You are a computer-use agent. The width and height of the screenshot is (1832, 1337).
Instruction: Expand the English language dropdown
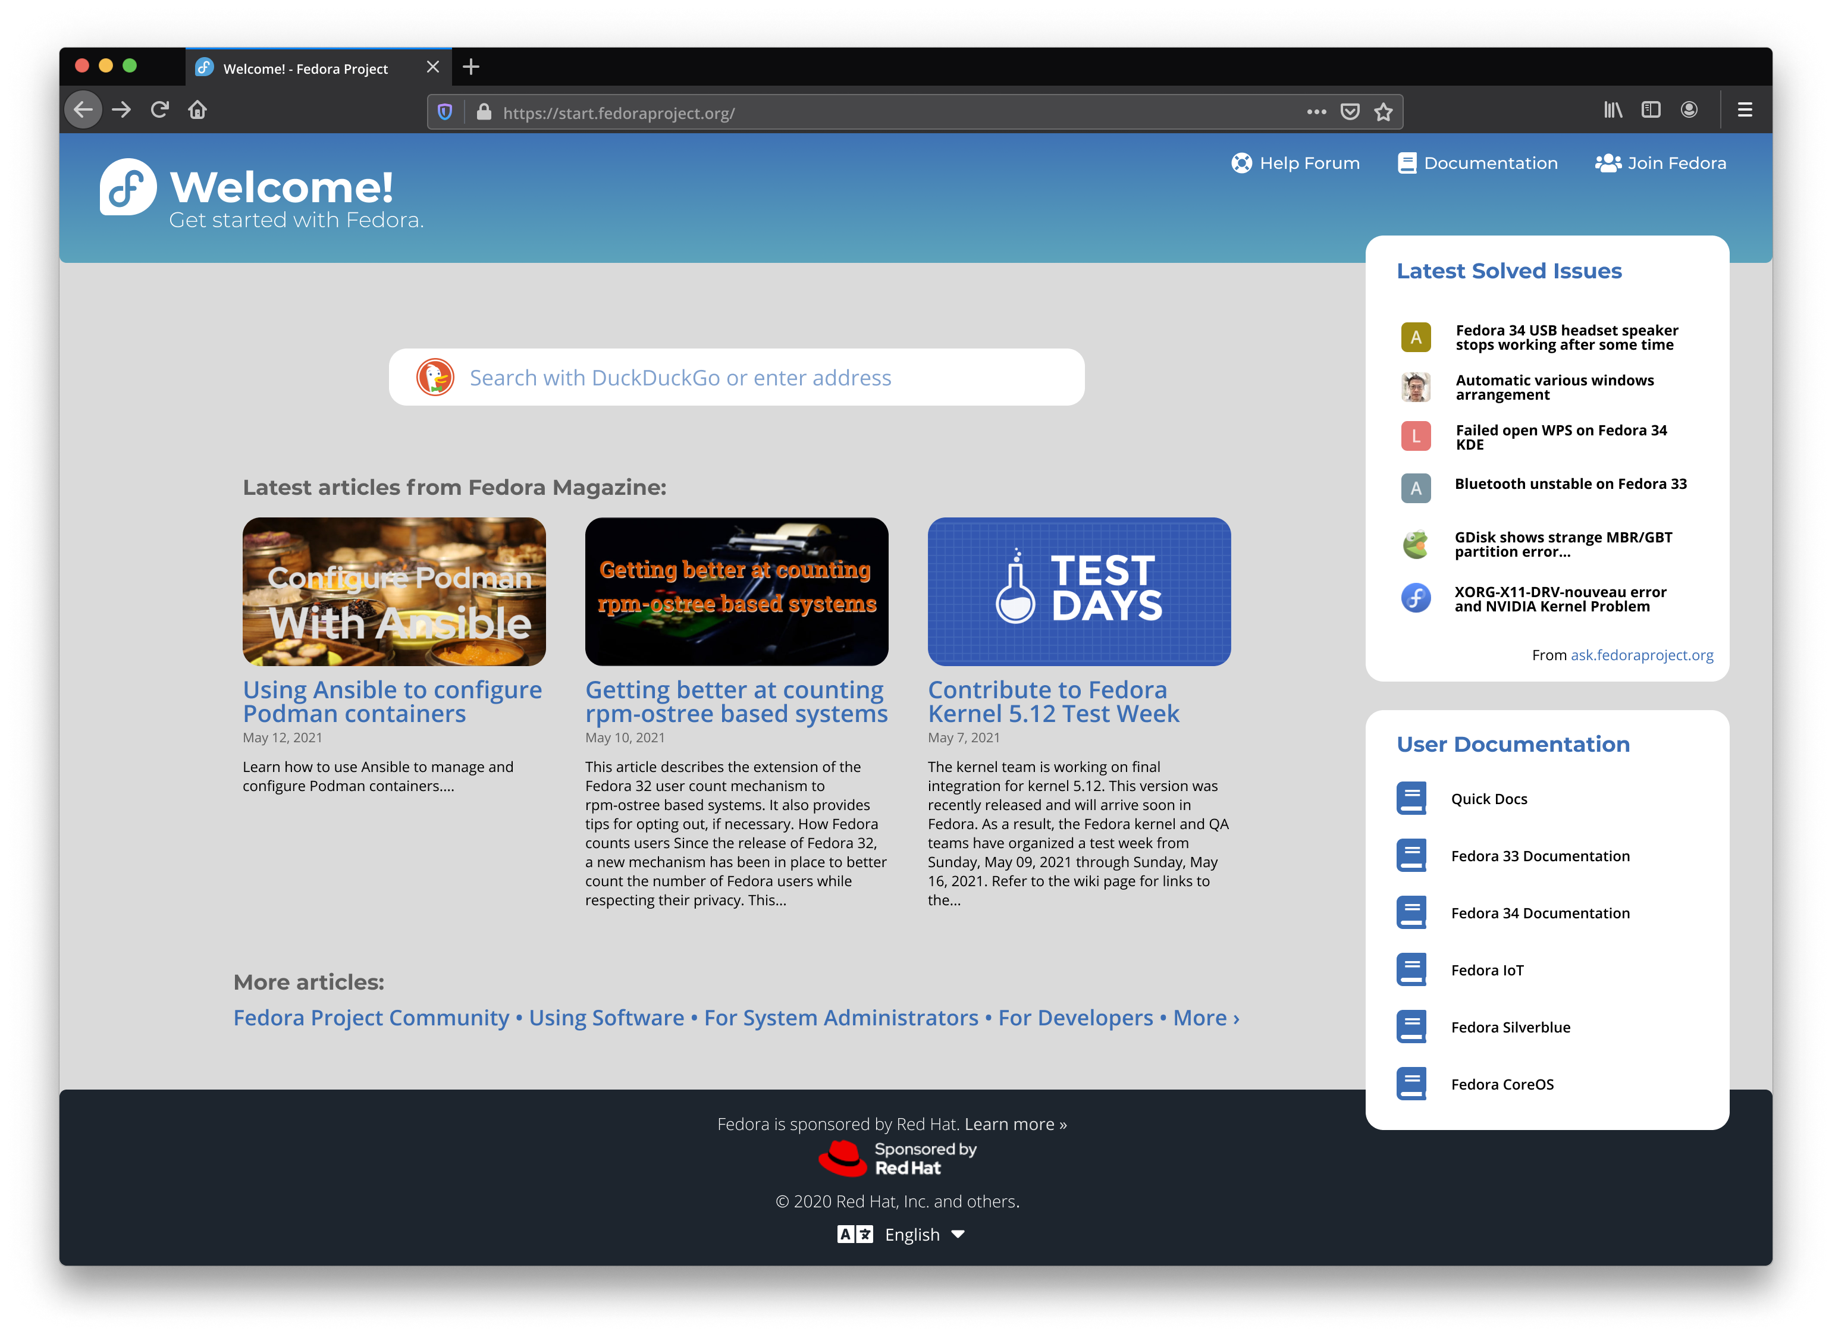pyautogui.click(x=902, y=1235)
